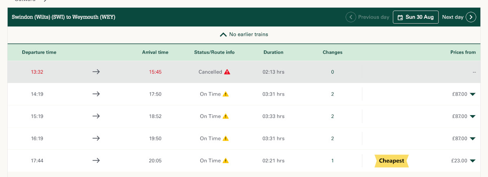Click the Previous day link text

coord(374,17)
